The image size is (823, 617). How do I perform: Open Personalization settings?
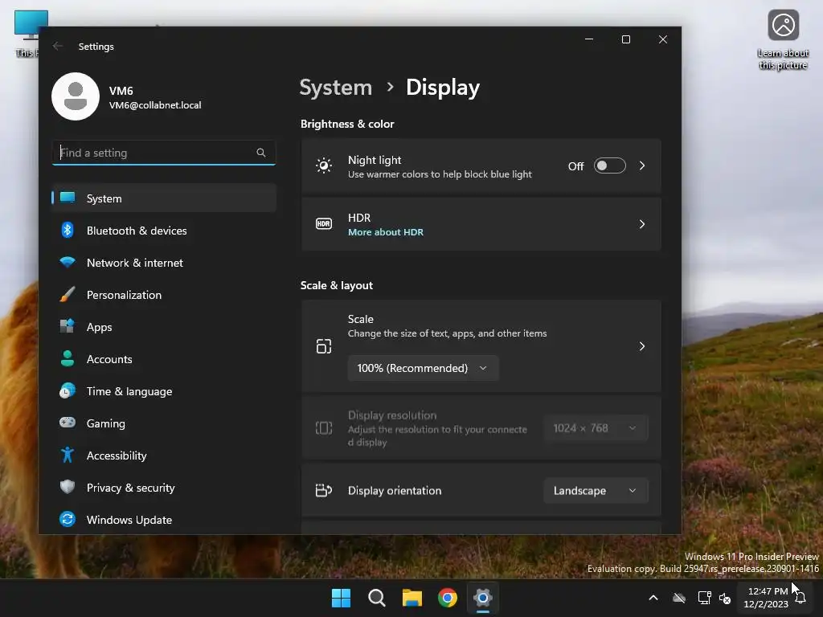click(x=164, y=294)
